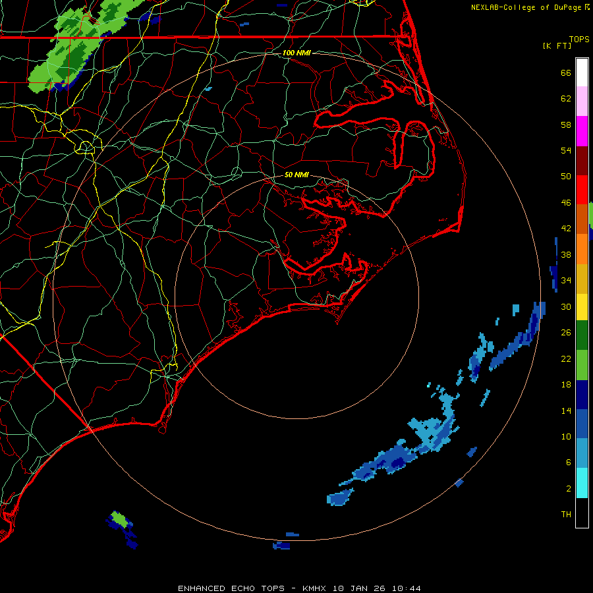This screenshot has height=593, width=593.
Task: Pick the dark green swatch in the color scale
Action: 582,335
